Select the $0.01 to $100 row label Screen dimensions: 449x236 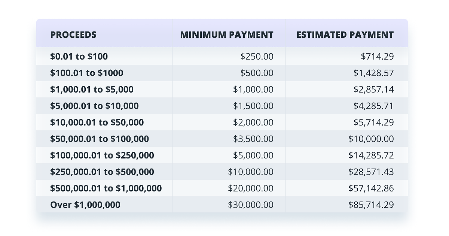79,57
